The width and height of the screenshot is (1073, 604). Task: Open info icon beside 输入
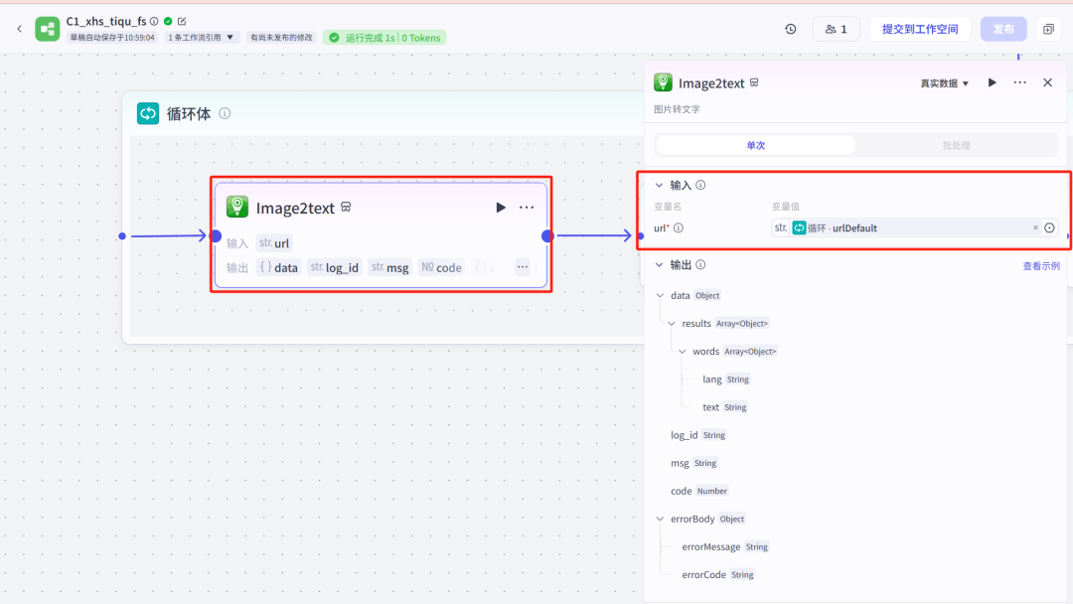coord(700,186)
